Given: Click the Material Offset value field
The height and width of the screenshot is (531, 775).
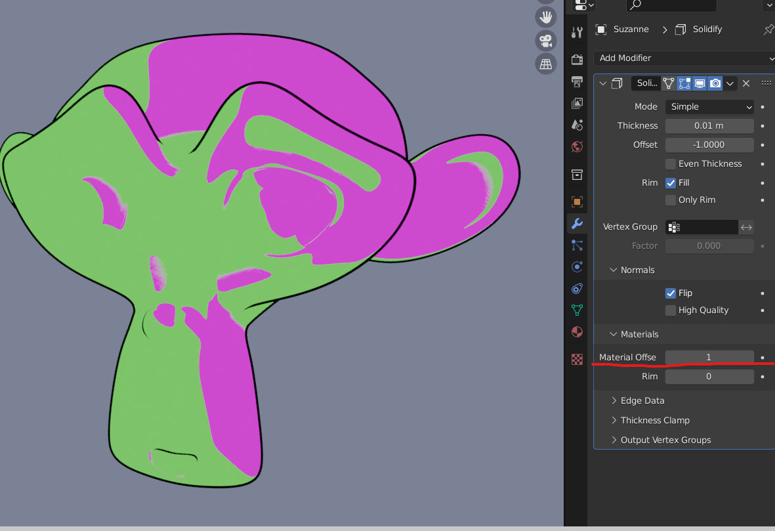Looking at the screenshot, I should (x=709, y=358).
